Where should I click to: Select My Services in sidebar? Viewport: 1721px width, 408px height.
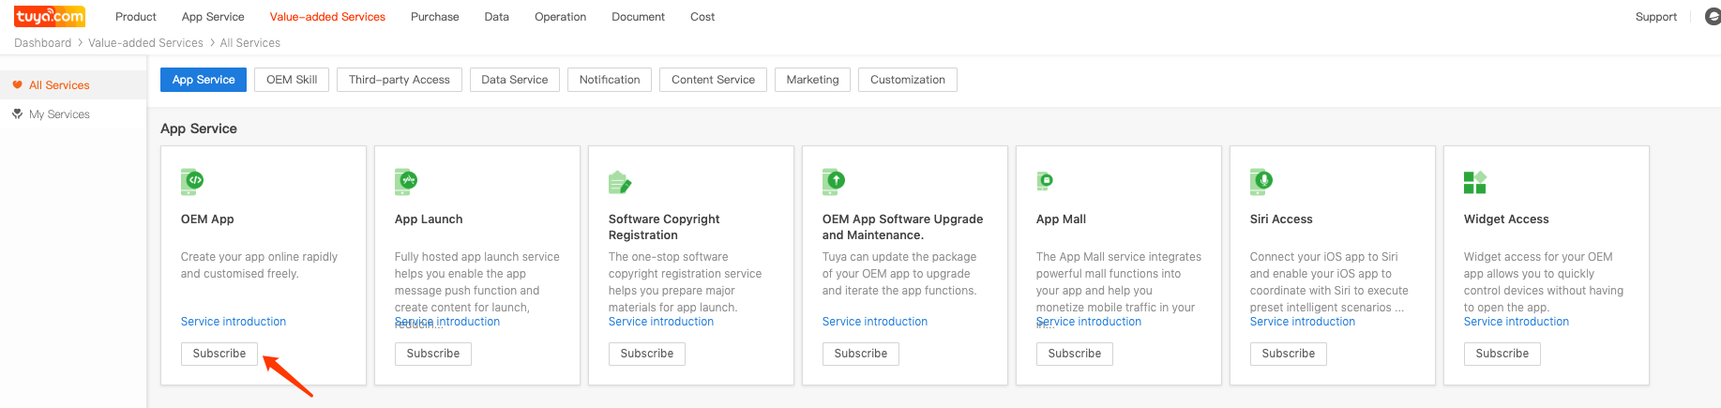click(x=73, y=114)
